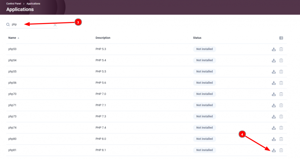Viewport: 300px width, 159px height.
Task: Click the search magnifier icon
Action: 8,25
